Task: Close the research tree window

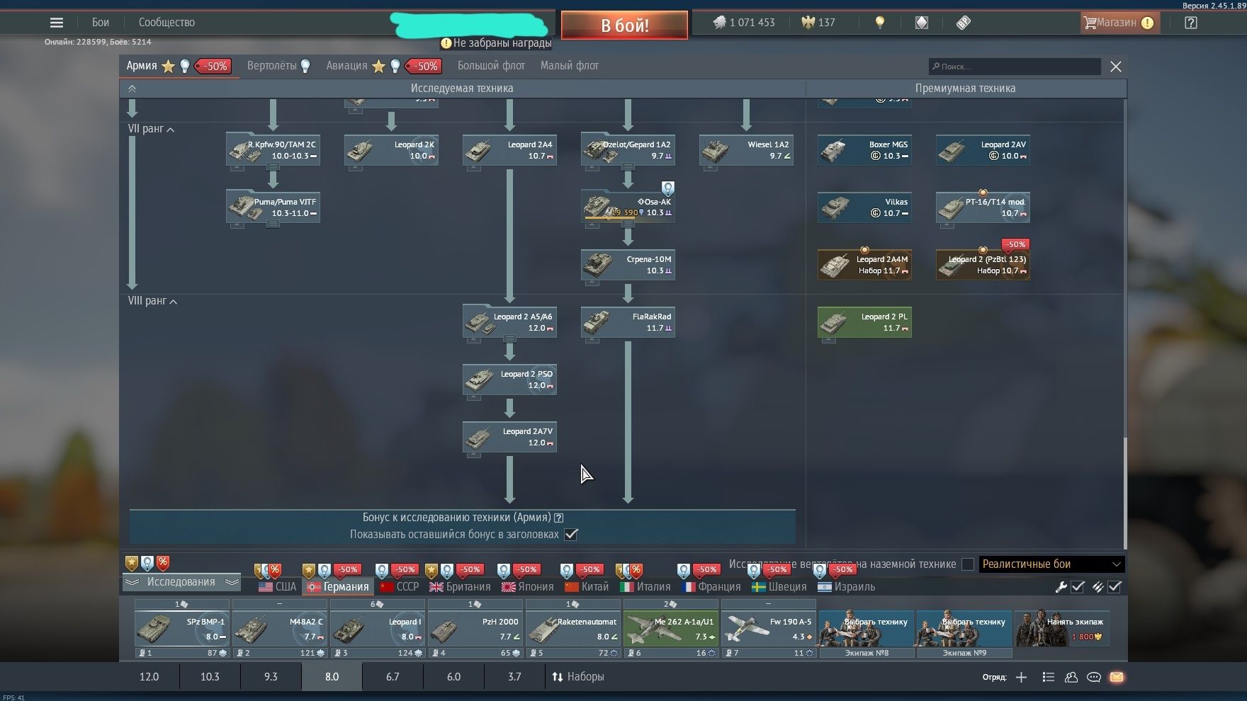Action: 1116,67
